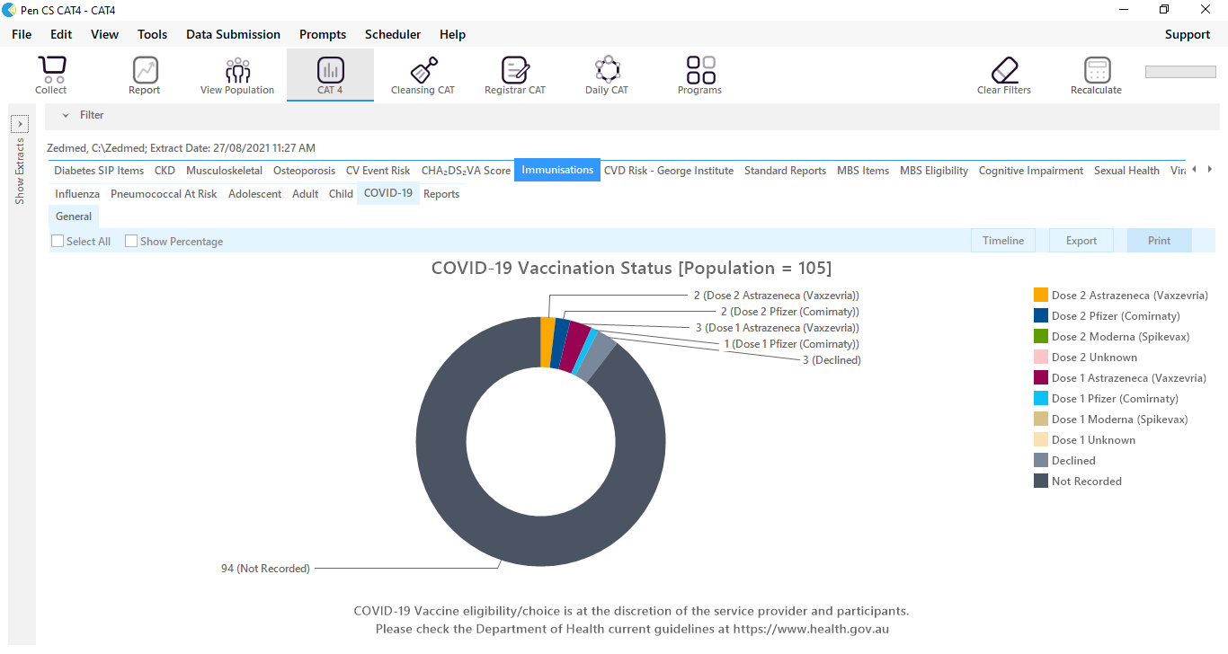Open the Collect tool
Screen dimensions: 1228x654
[51, 75]
